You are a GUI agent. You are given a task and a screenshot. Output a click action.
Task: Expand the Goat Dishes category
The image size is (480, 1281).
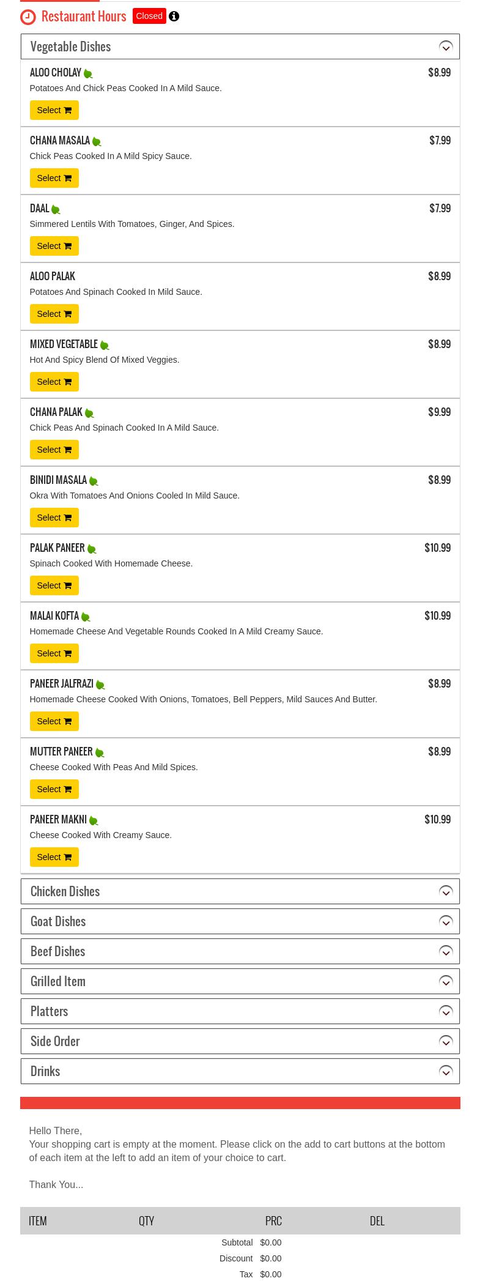click(x=446, y=922)
